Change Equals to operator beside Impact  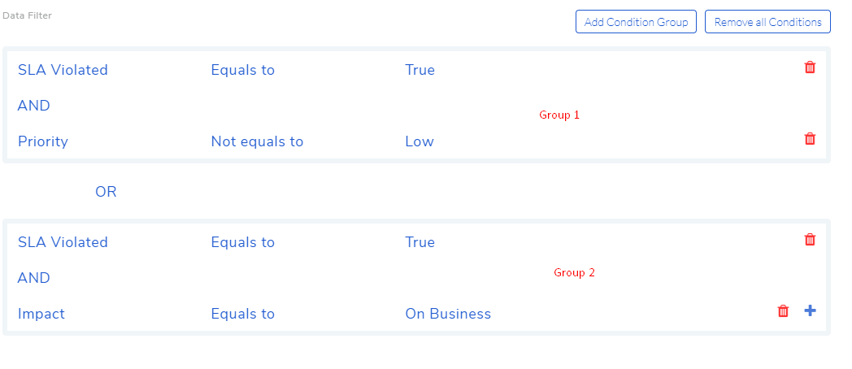(243, 314)
